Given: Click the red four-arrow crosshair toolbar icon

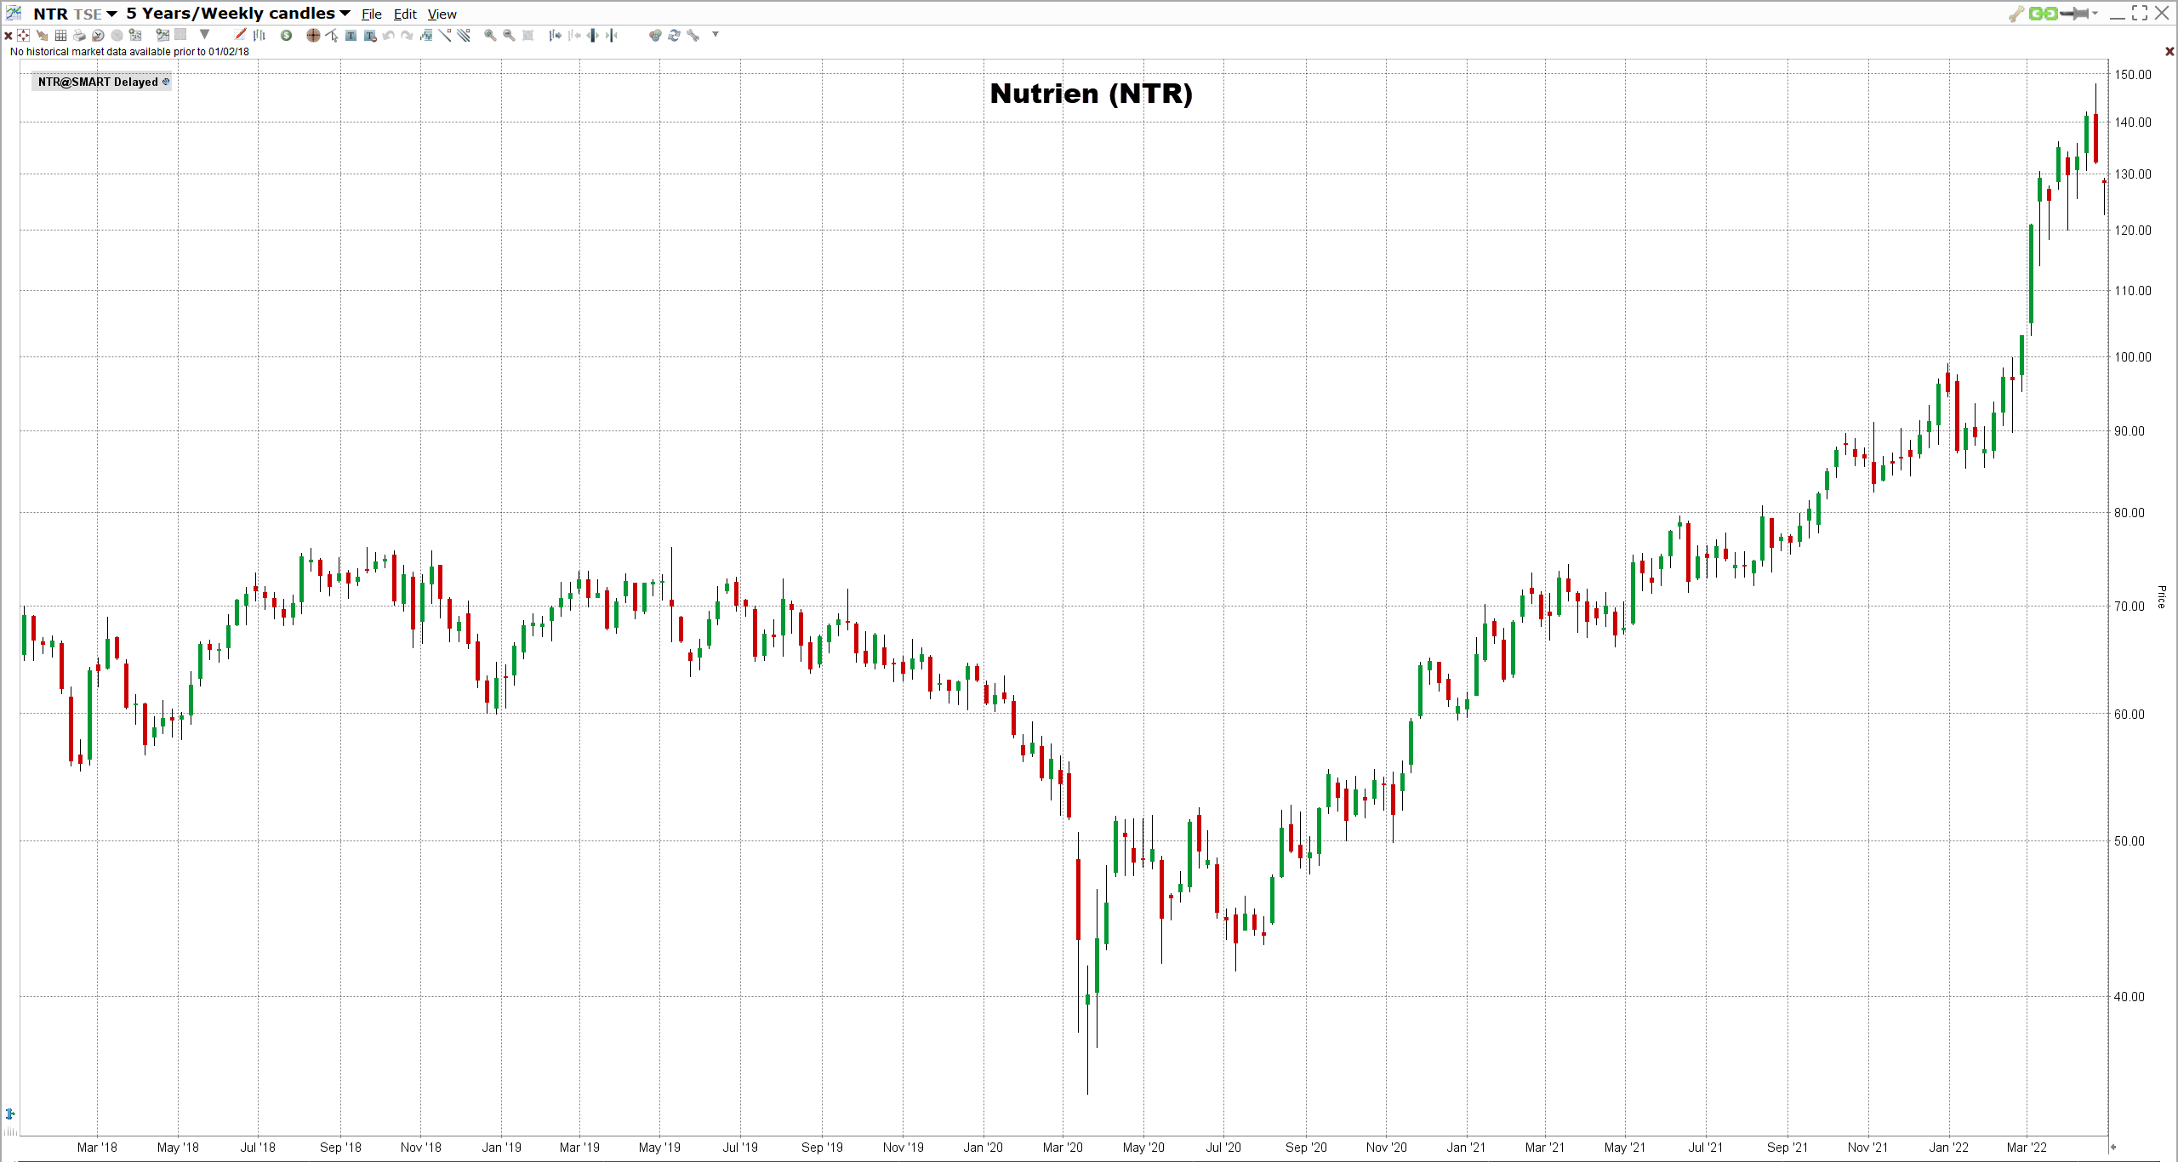Looking at the screenshot, I should tap(24, 36).
